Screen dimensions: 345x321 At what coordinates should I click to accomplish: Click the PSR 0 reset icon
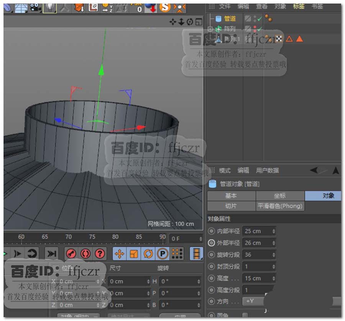click(136, 8)
